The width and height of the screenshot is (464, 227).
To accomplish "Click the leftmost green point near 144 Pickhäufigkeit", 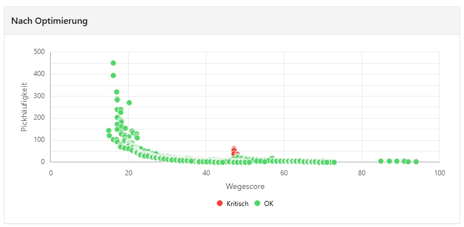I will coord(109,131).
